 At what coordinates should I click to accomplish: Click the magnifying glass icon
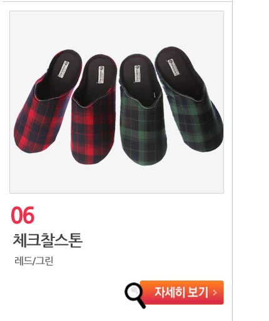(x=134, y=295)
